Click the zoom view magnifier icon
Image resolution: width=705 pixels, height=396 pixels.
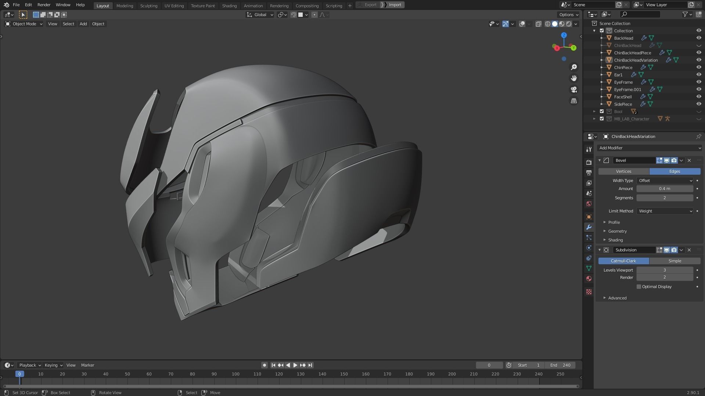pyautogui.click(x=573, y=67)
